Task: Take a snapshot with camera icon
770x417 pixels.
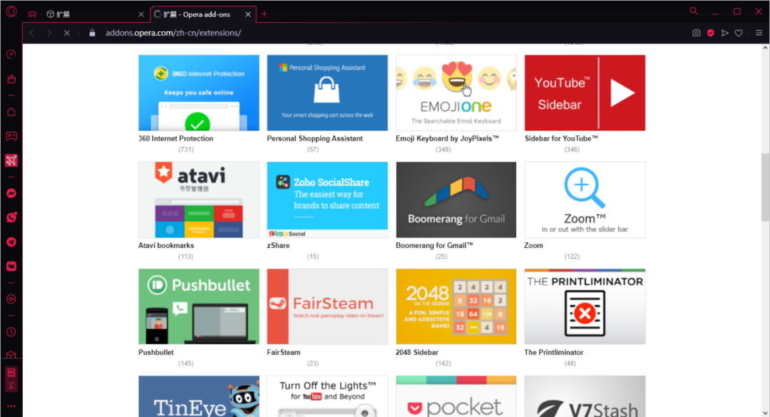Action: (x=697, y=33)
